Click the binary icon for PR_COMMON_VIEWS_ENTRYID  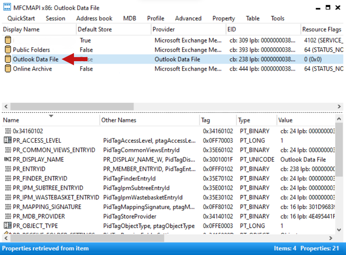(x=8, y=150)
